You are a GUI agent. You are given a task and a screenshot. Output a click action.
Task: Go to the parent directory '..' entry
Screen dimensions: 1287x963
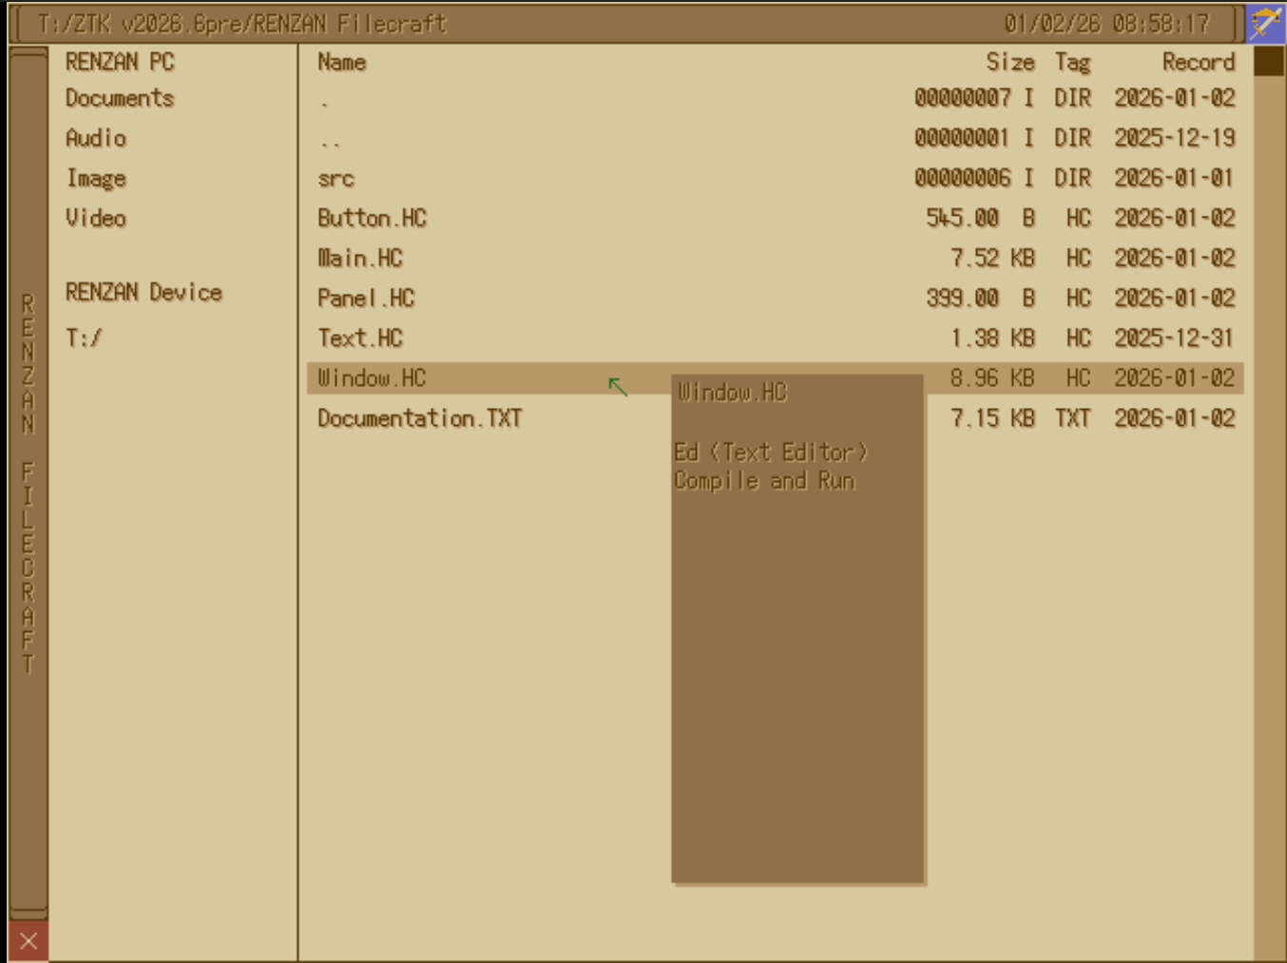775,138
